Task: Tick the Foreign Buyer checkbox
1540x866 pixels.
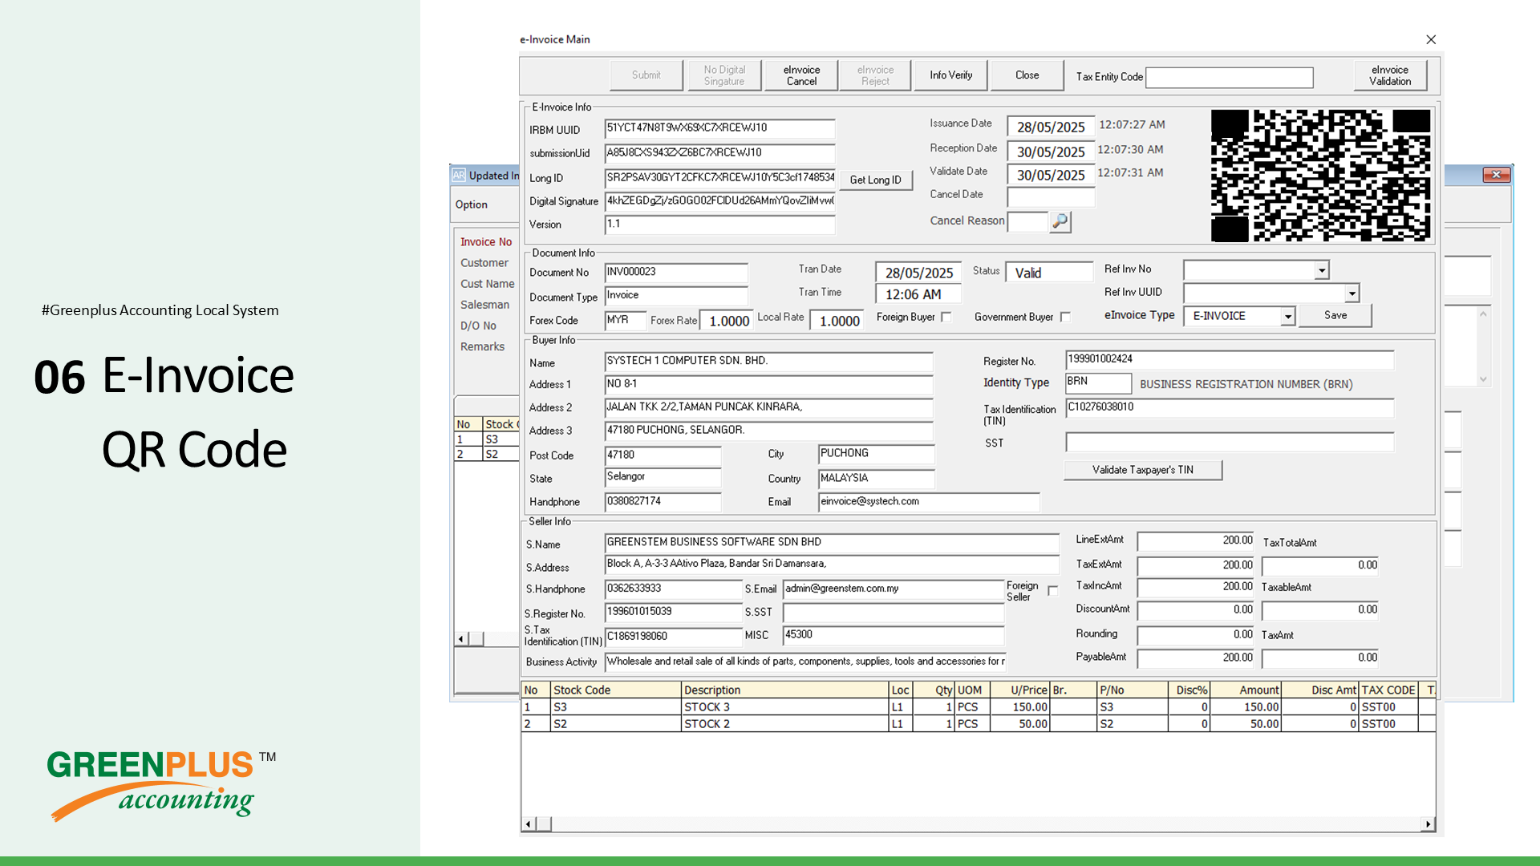Action: 946,318
